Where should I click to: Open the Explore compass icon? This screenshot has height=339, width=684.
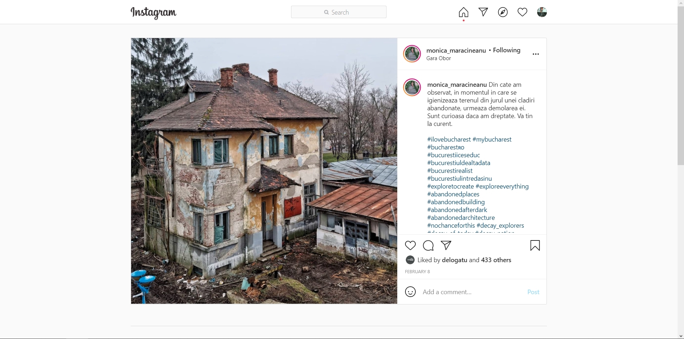[x=503, y=12]
